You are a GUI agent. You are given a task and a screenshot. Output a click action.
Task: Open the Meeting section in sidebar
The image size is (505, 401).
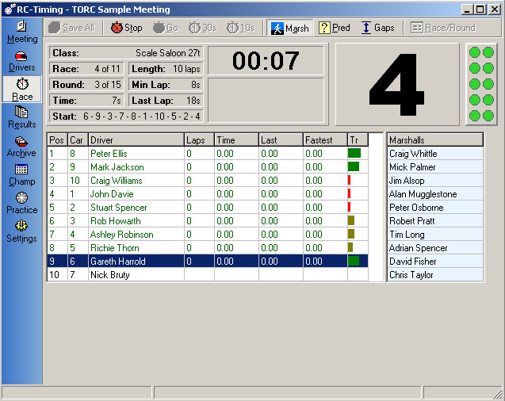pos(22,32)
